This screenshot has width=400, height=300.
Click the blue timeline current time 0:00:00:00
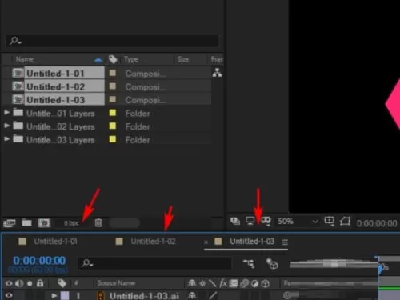[x=39, y=260]
